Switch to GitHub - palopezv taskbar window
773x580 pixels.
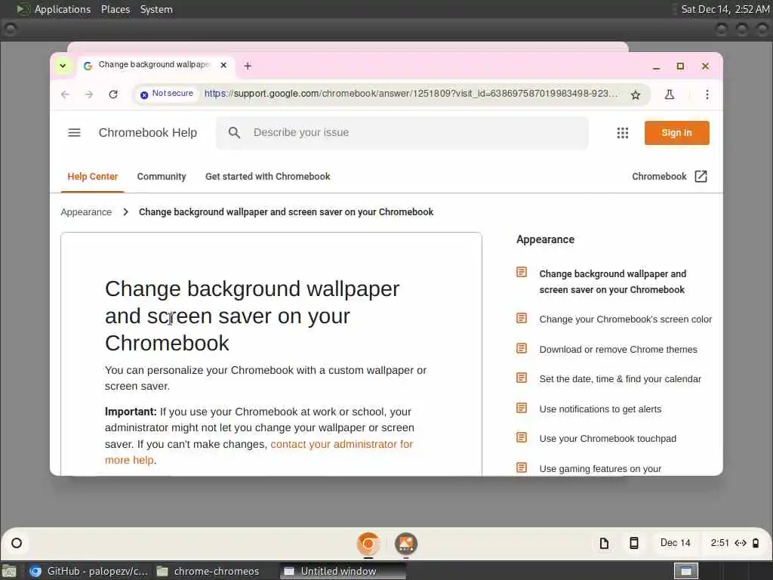(89, 571)
